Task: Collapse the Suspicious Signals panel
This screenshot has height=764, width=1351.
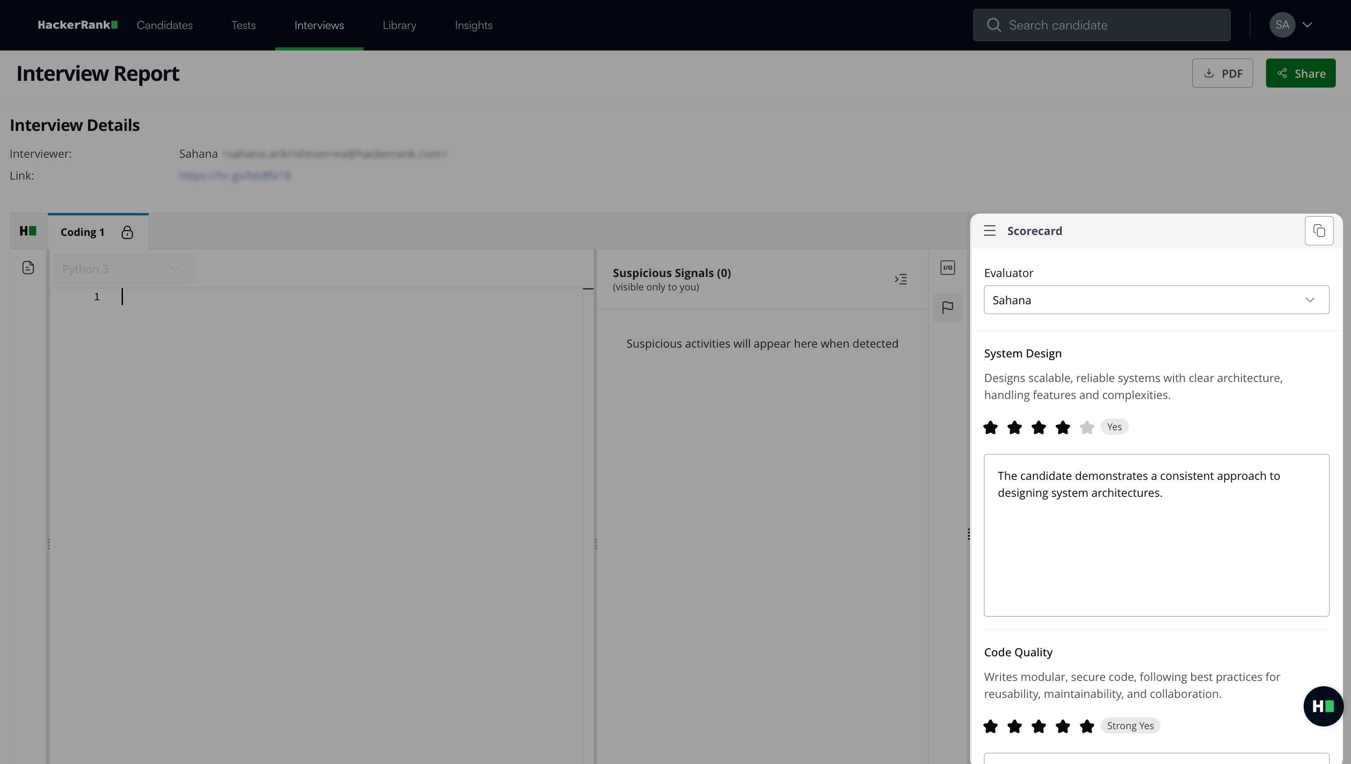Action: [900, 279]
